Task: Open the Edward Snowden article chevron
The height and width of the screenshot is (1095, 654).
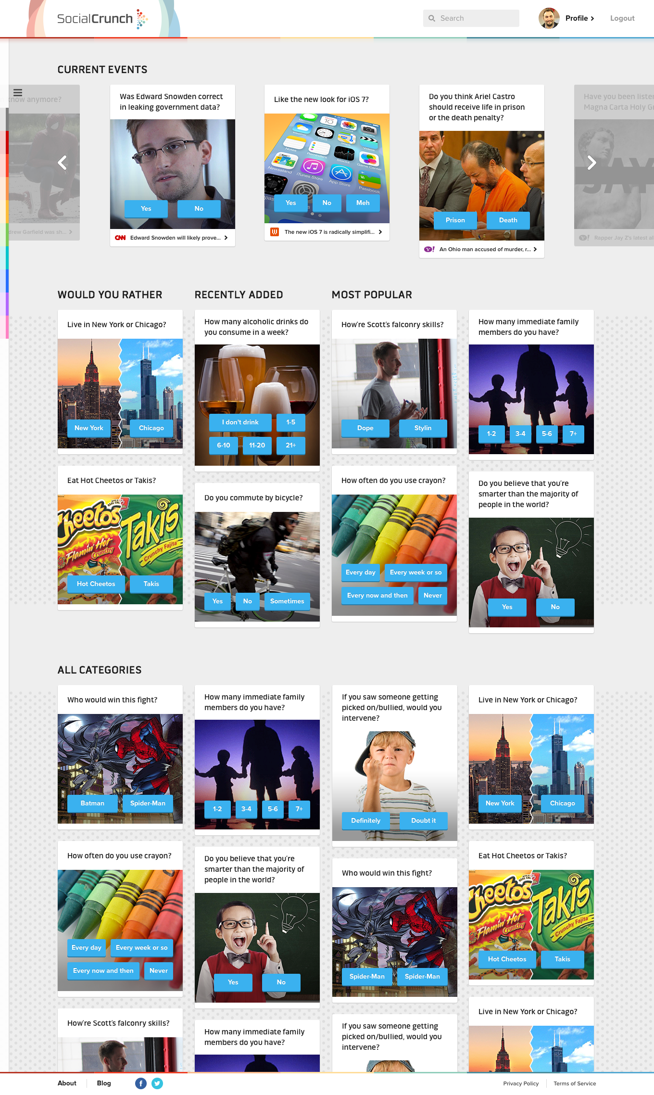Action: 226,238
